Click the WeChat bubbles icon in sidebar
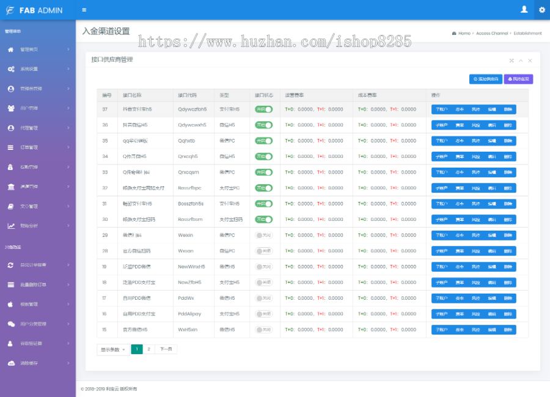This screenshot has height=397, width=550. 11,324
